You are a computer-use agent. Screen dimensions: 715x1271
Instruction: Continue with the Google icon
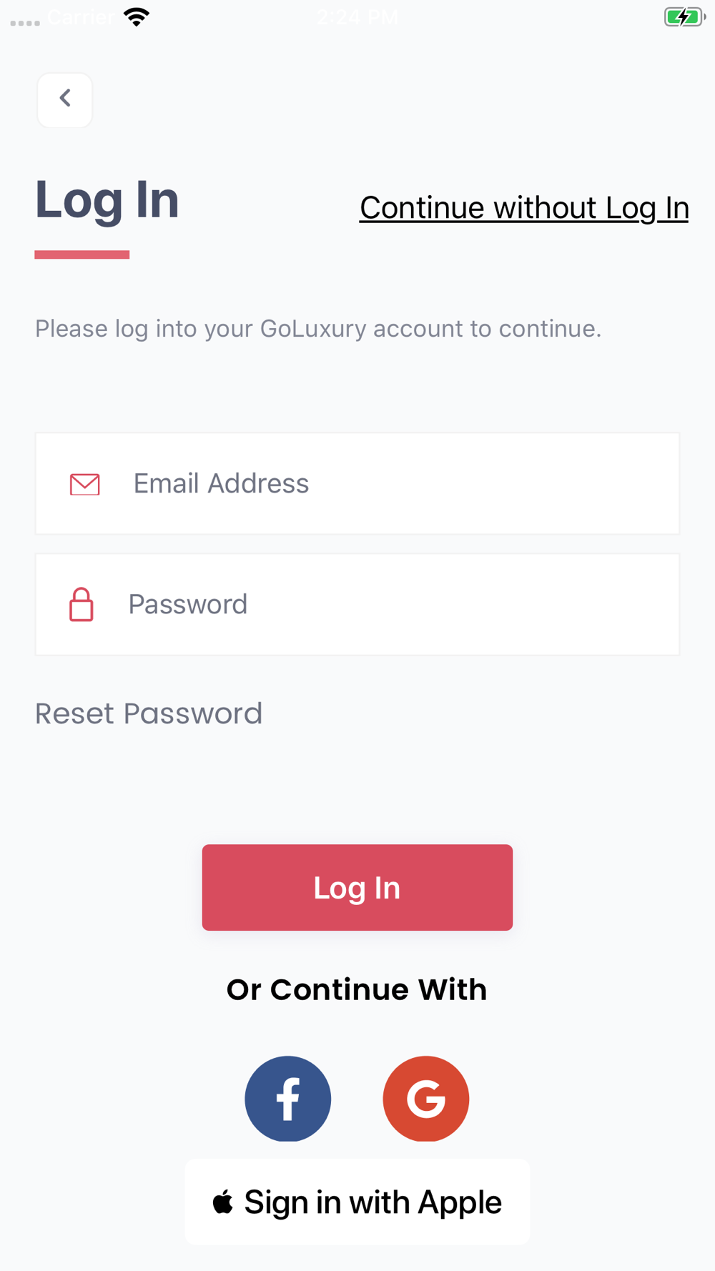(x=426, y=1098)
